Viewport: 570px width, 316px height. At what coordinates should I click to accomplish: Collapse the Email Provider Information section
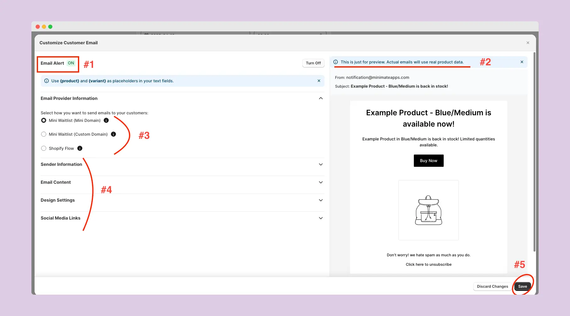tap(321, 98)
